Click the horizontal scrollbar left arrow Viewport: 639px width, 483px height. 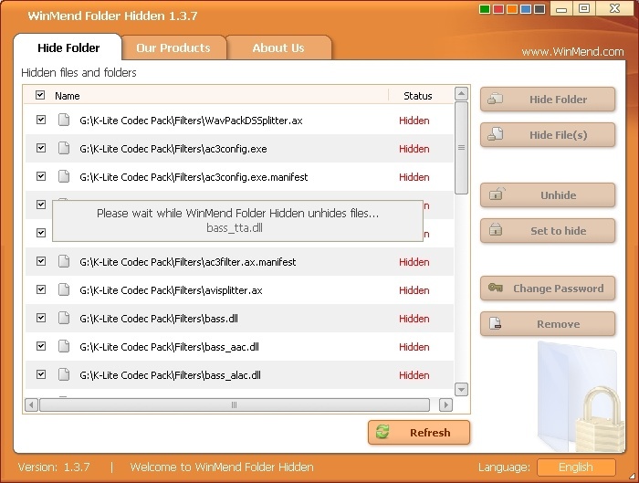point(31,404)
